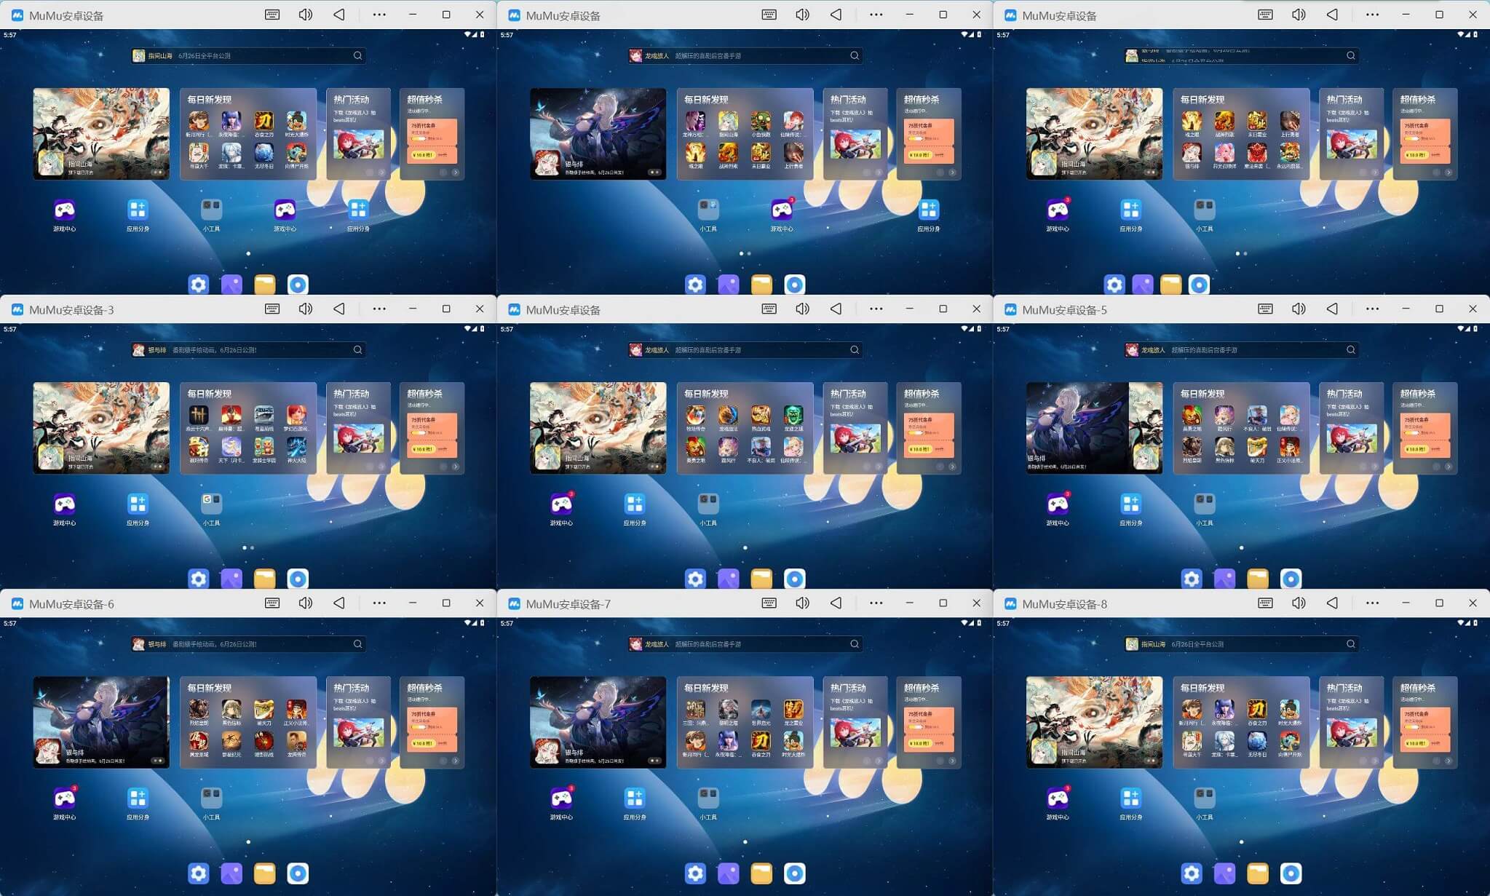Tap the back triangle in MuMu安卓设备-7
Screen dimensions: 1490x896
coord(836,603)
